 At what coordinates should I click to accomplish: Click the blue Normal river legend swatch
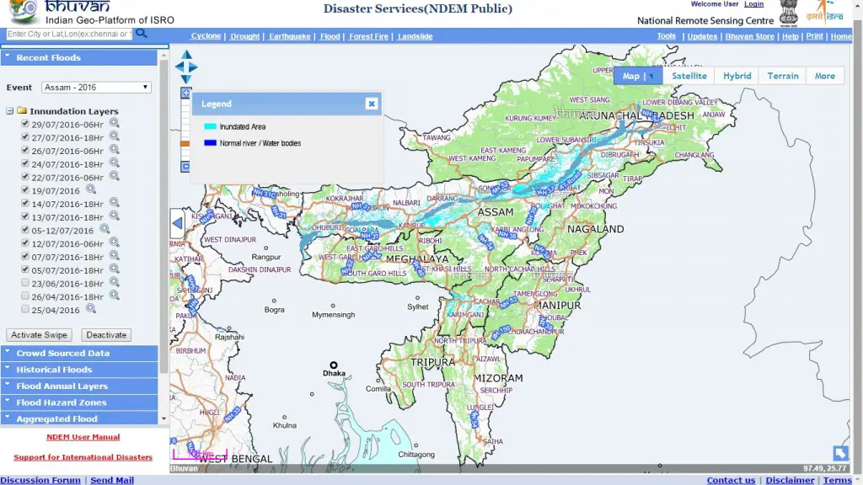point(210,143)
